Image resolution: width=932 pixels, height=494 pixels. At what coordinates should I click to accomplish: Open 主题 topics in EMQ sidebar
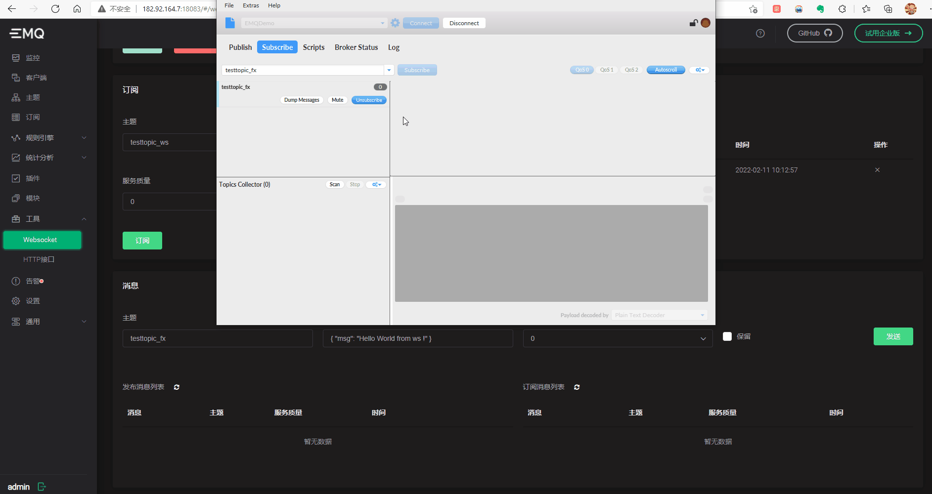pyautogui.click(x=33, y=97)
